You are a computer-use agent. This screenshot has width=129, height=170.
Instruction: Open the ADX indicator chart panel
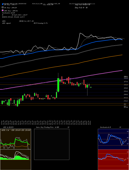(x=15, y=139)
